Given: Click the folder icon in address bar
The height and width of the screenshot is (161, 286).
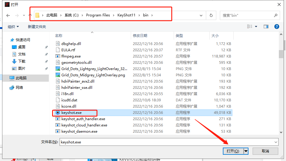Looking at the screenshot, I should (x=38, y=15).
